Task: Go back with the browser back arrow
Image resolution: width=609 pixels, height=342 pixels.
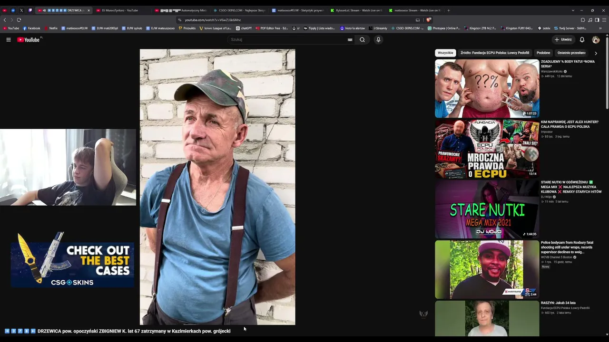Action: pyautogui.click(x=5, y=20)
